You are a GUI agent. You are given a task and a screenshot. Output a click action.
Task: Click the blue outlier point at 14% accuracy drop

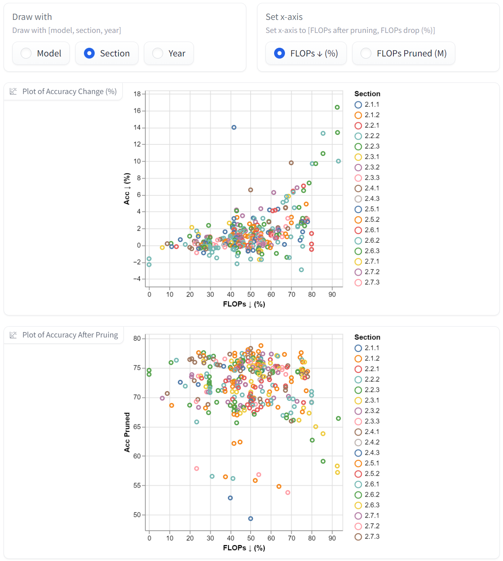pyautogui.click(x=234, y=127)
